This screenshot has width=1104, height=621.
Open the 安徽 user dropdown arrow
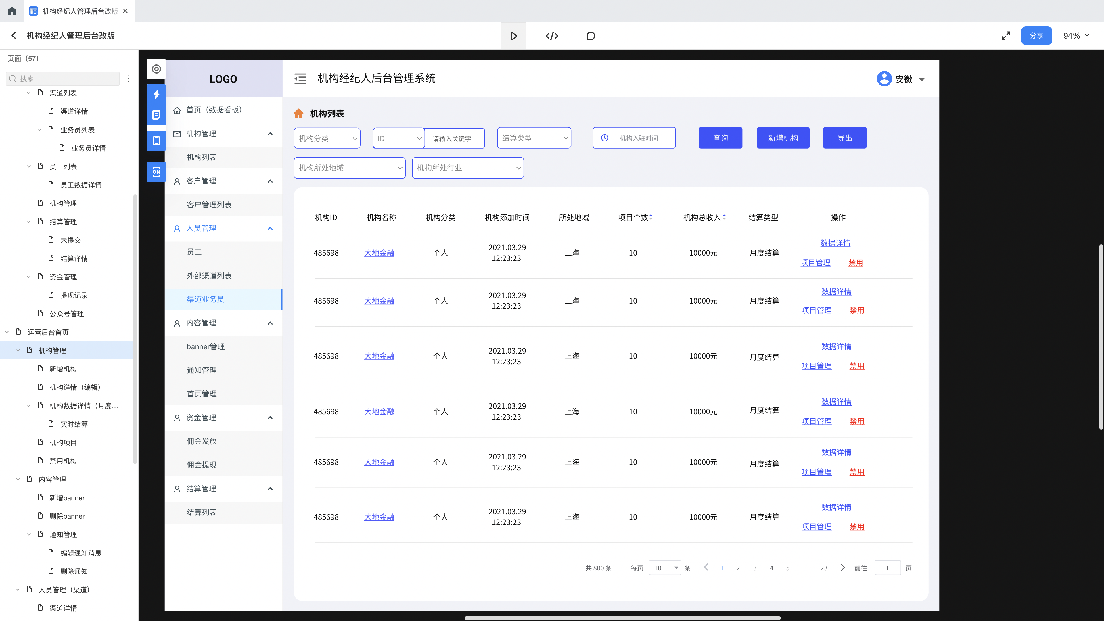click(x=922, y=79)
